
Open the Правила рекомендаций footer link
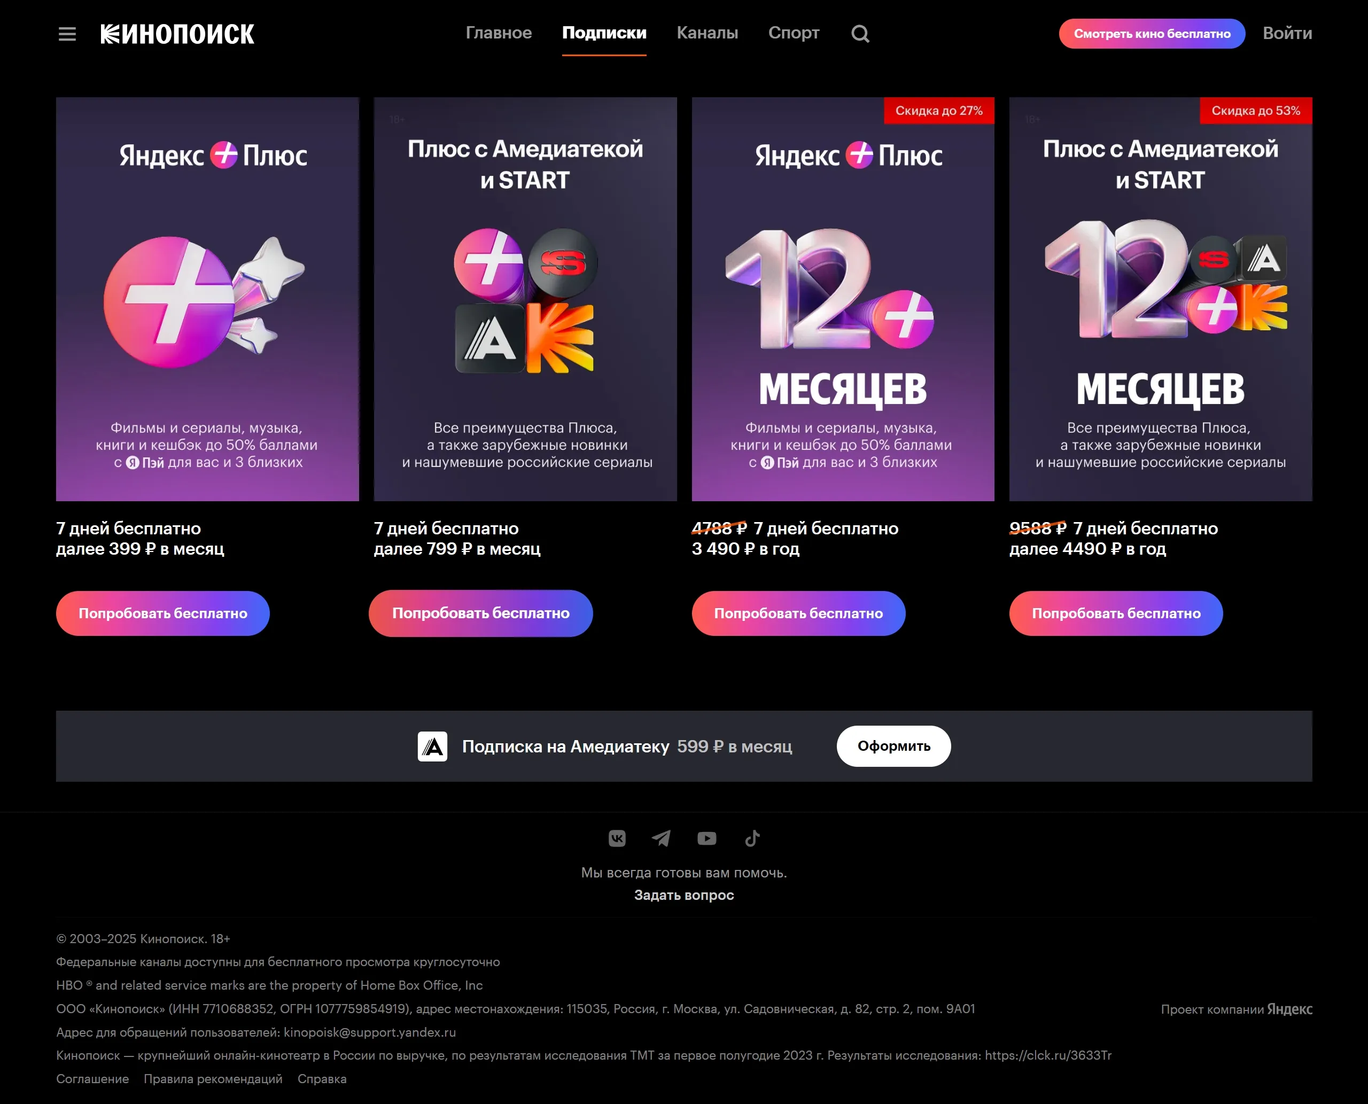[x=213, y=1078]
